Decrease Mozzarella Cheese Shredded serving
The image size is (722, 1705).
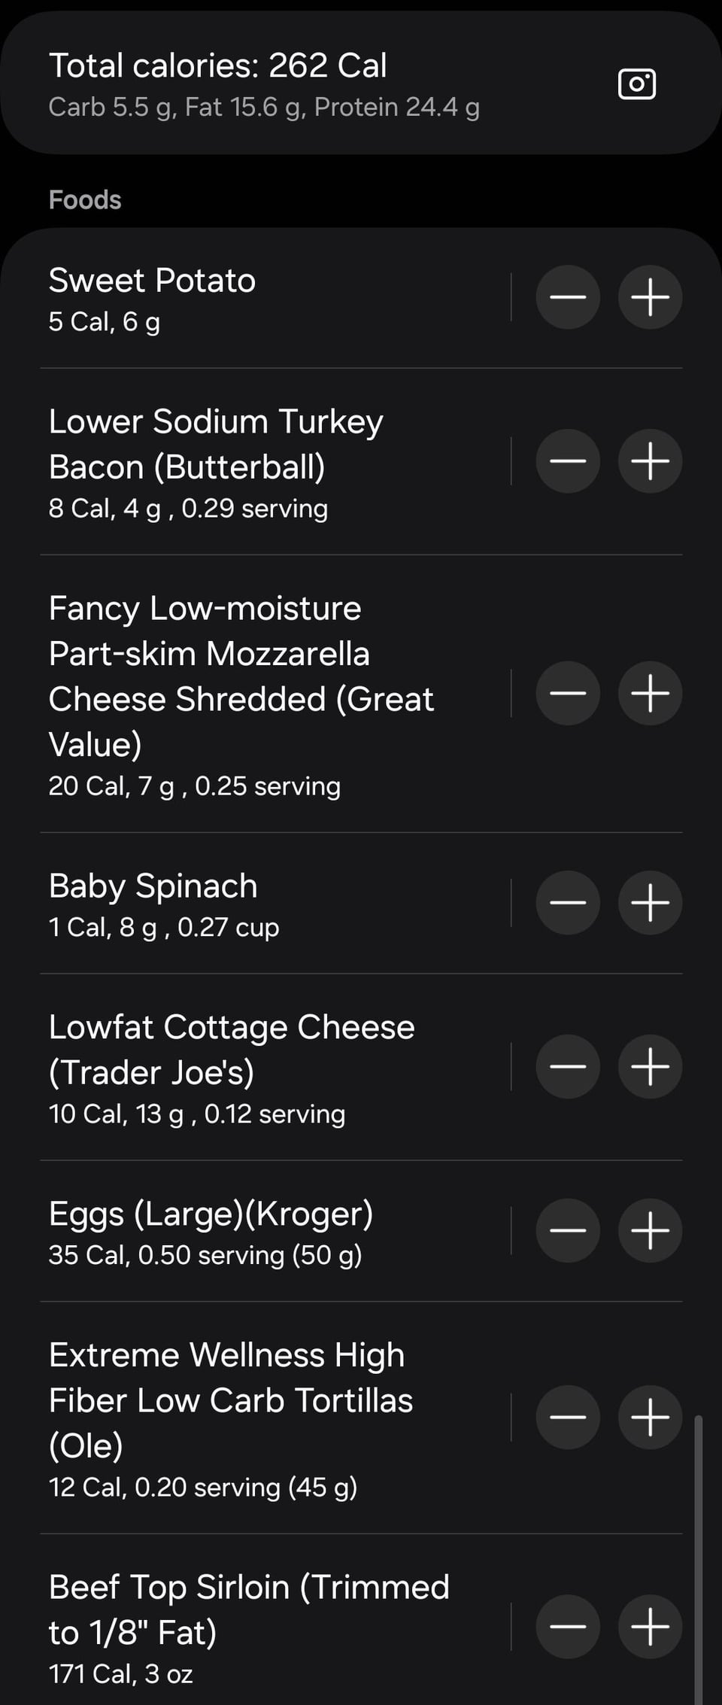pos(568,693)
